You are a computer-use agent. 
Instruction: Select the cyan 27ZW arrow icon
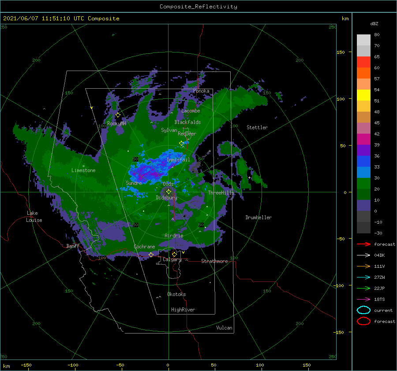[363, 277]
